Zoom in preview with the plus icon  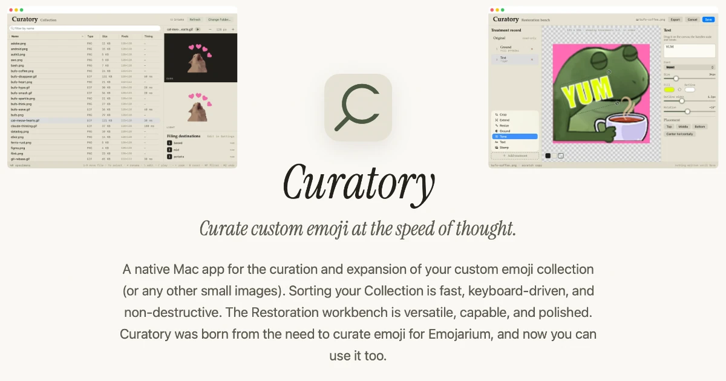(233, 29)
